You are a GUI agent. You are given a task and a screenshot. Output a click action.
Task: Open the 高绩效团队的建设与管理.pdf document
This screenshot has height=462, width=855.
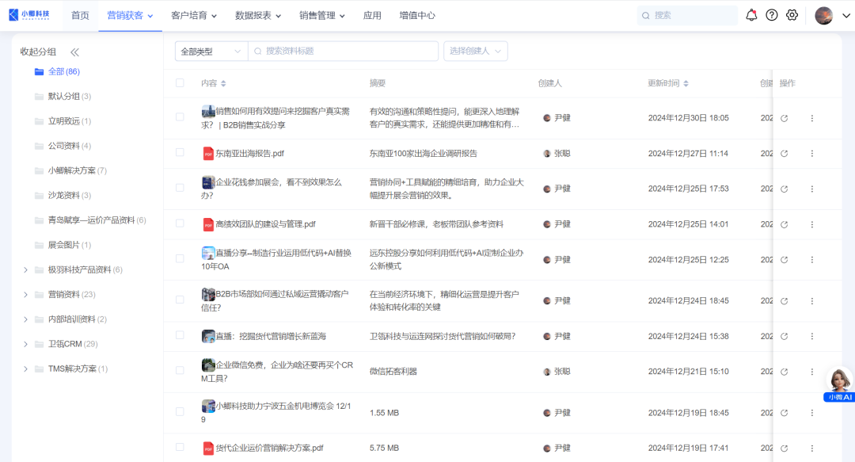click(x=265, y=224)
